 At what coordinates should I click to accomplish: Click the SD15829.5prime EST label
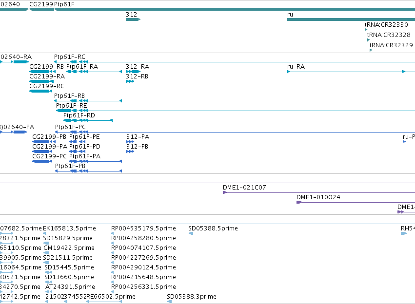[x=68, y=238]
